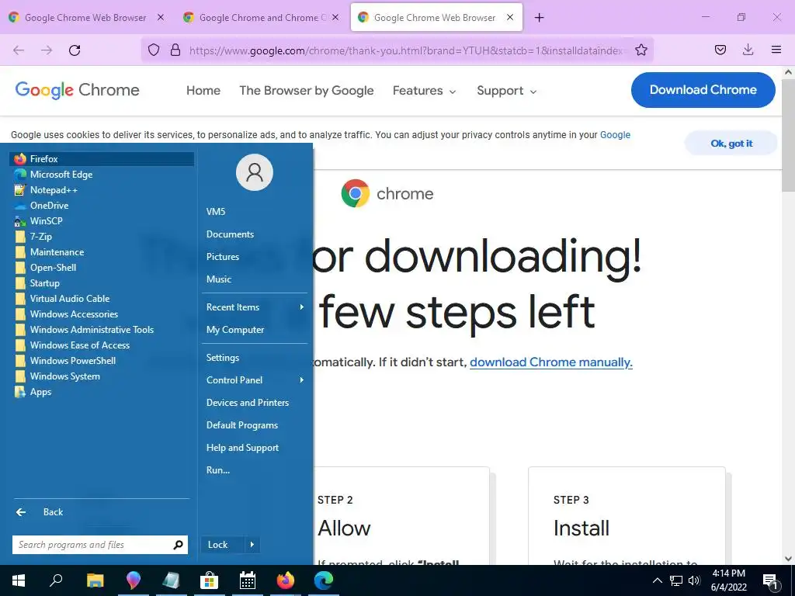Click the Windows Start button
The width and height of the screenshot is (795, 596).
(19, 580)
